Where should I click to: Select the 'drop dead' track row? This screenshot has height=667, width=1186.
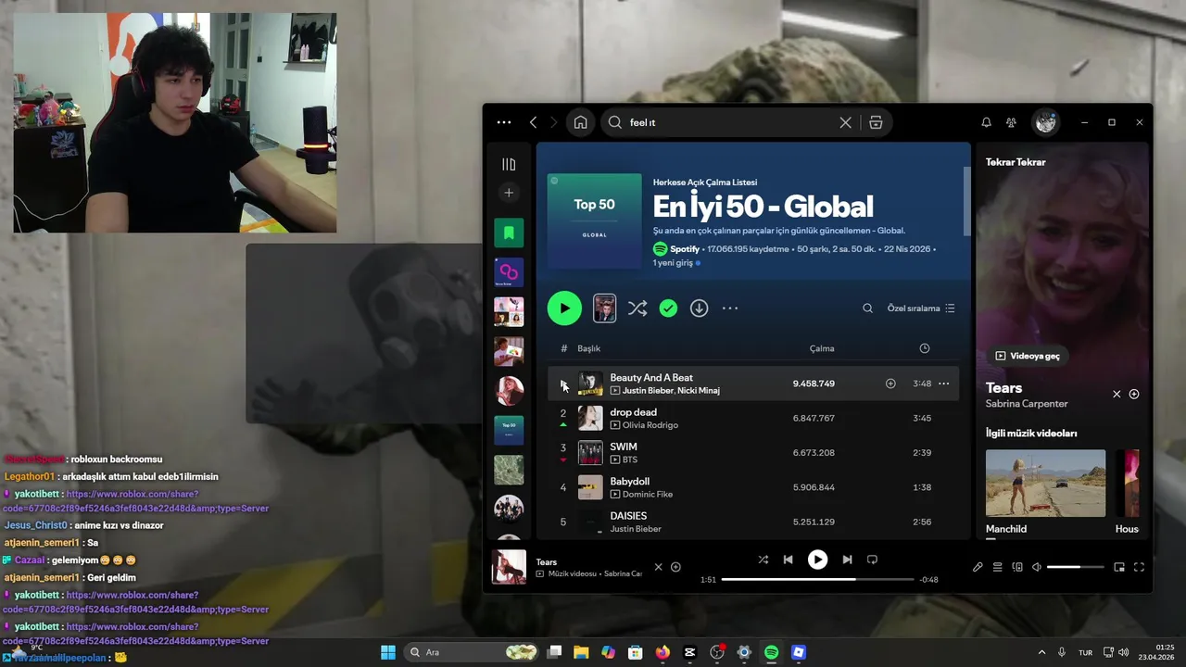pos(754,418)
